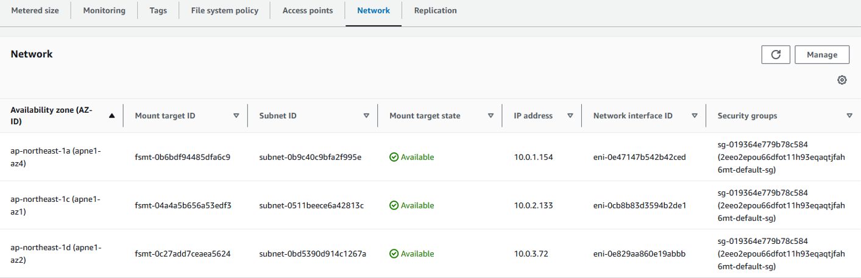Click the refresh icon button
The height and width of the screenshot is (278, 861).
(776, 54)
